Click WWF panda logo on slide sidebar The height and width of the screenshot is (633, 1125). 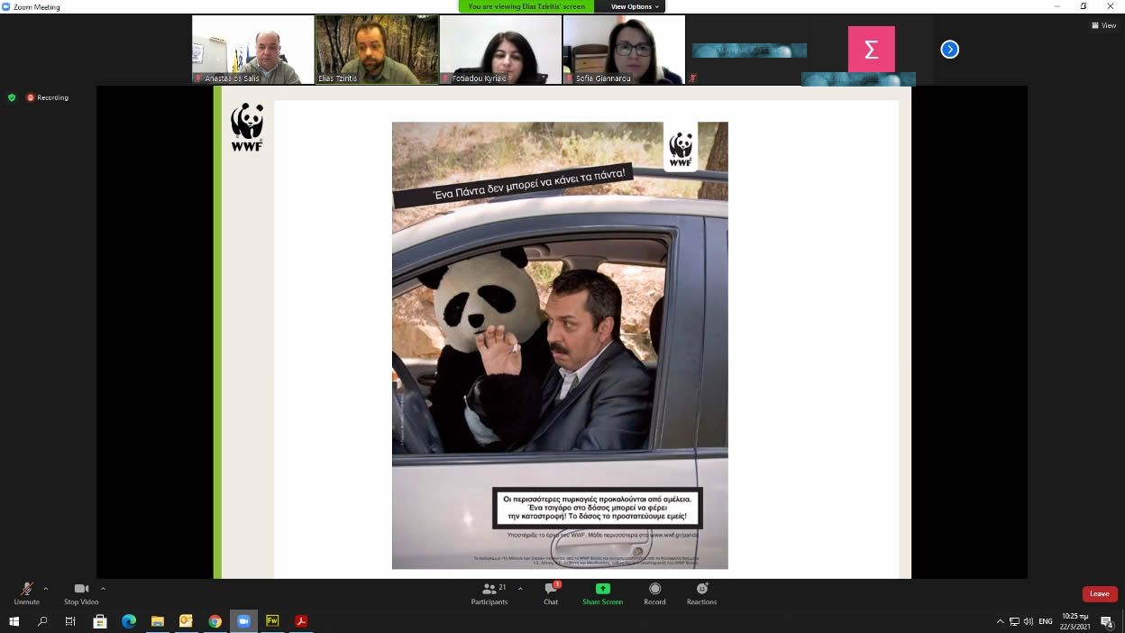[x=246, y=127]
